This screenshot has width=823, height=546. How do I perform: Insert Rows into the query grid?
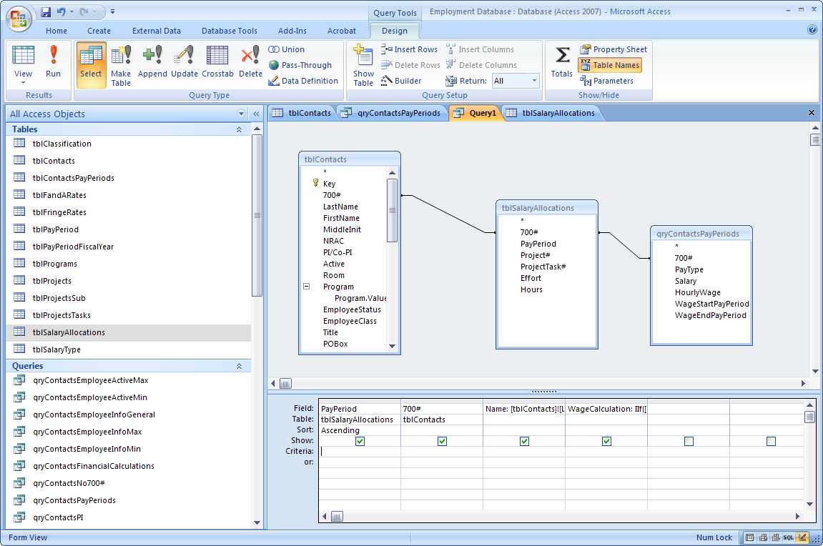(410, 49)
